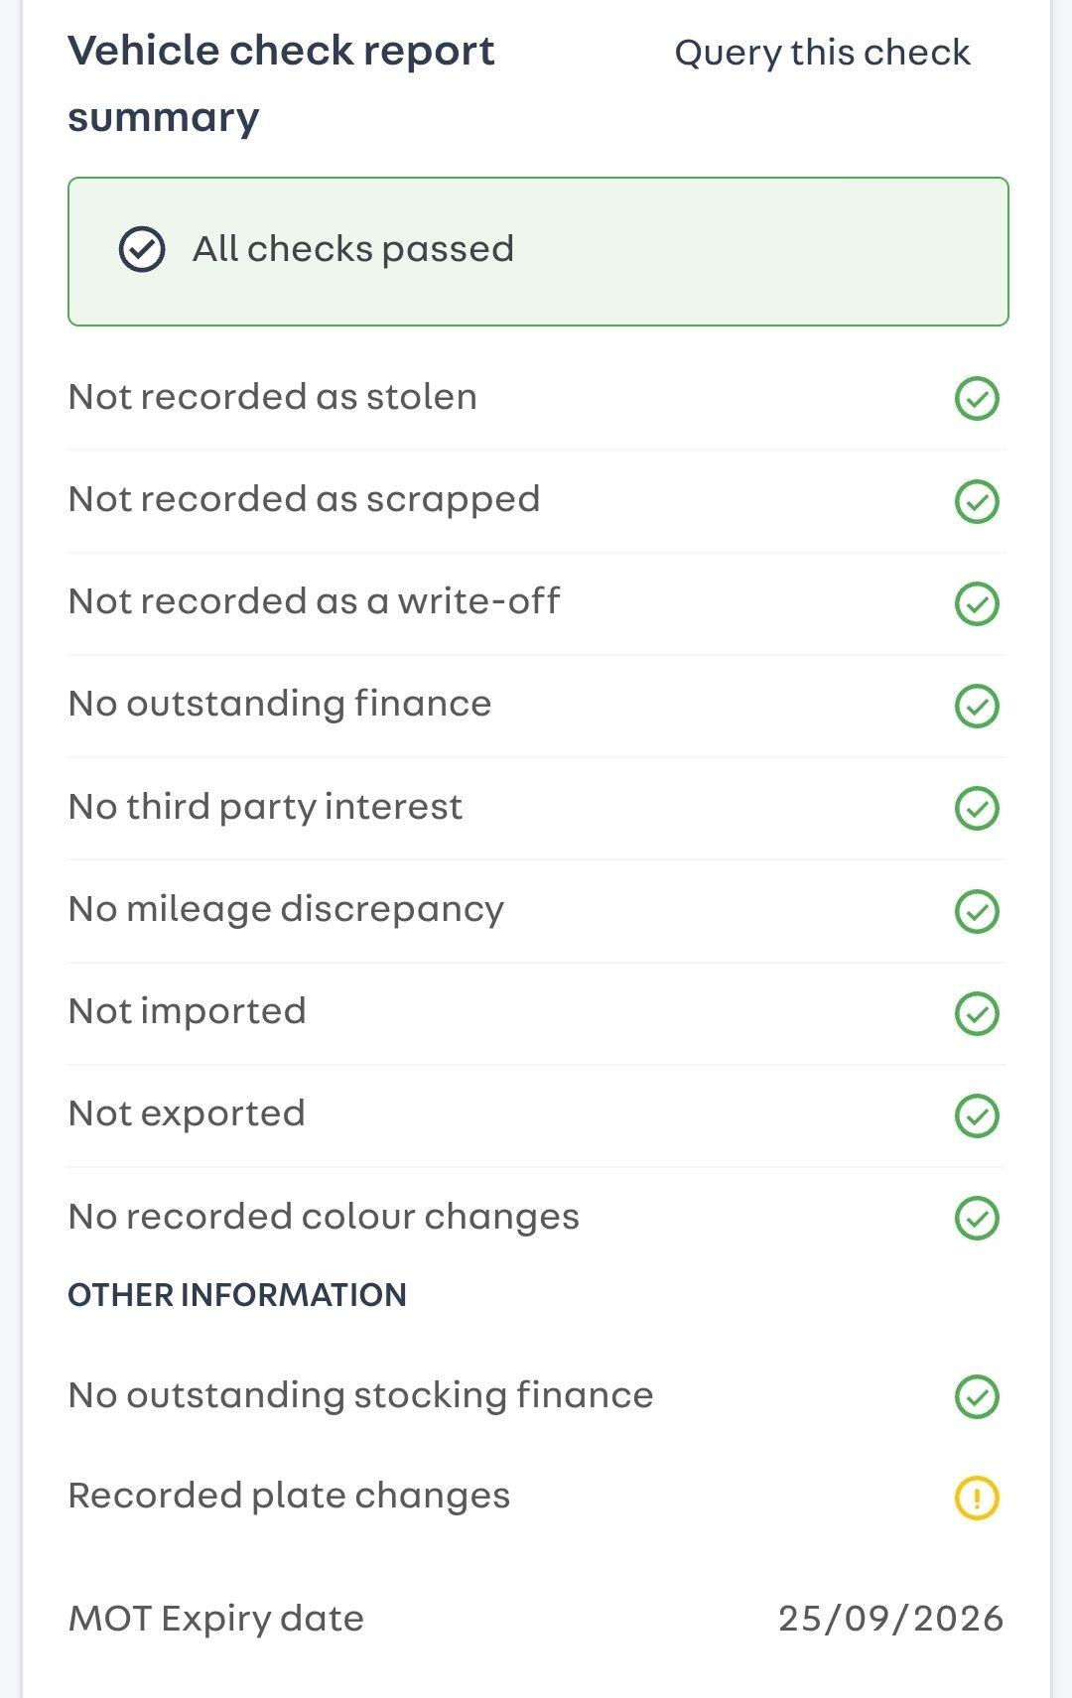Click the yellow warning icon for plate changes
The image size is (1072, 1698).
pos(977,1498)
